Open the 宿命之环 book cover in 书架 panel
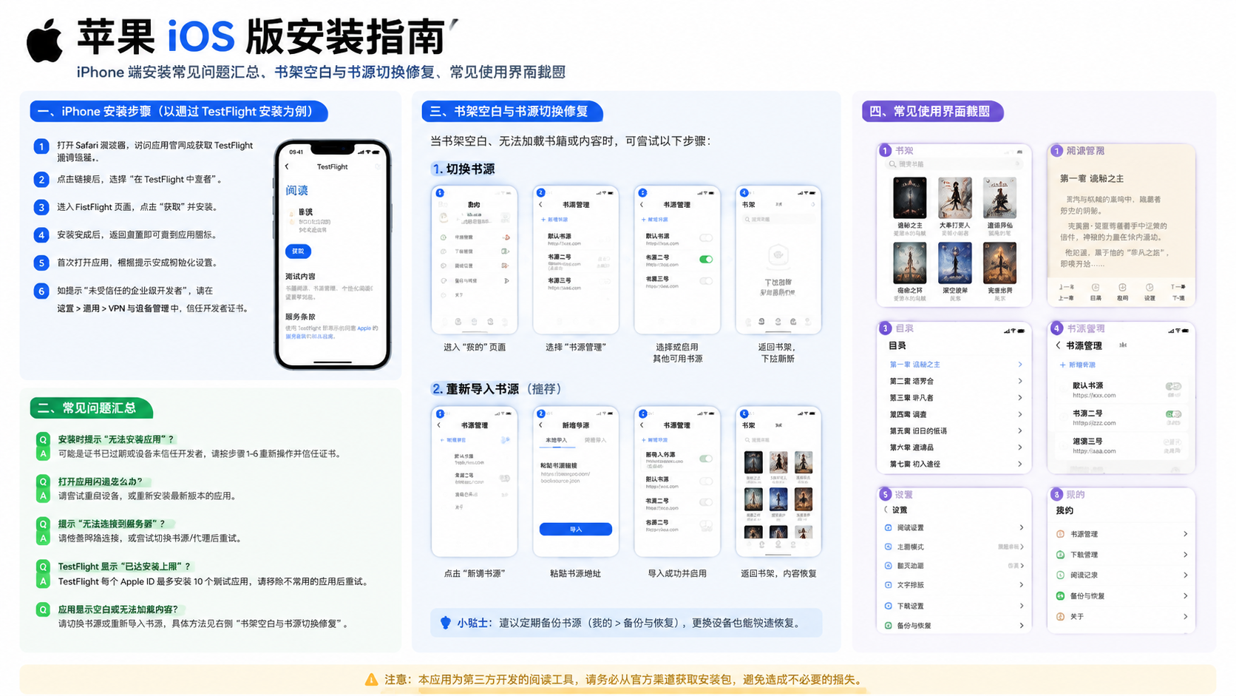 (910, 263)
